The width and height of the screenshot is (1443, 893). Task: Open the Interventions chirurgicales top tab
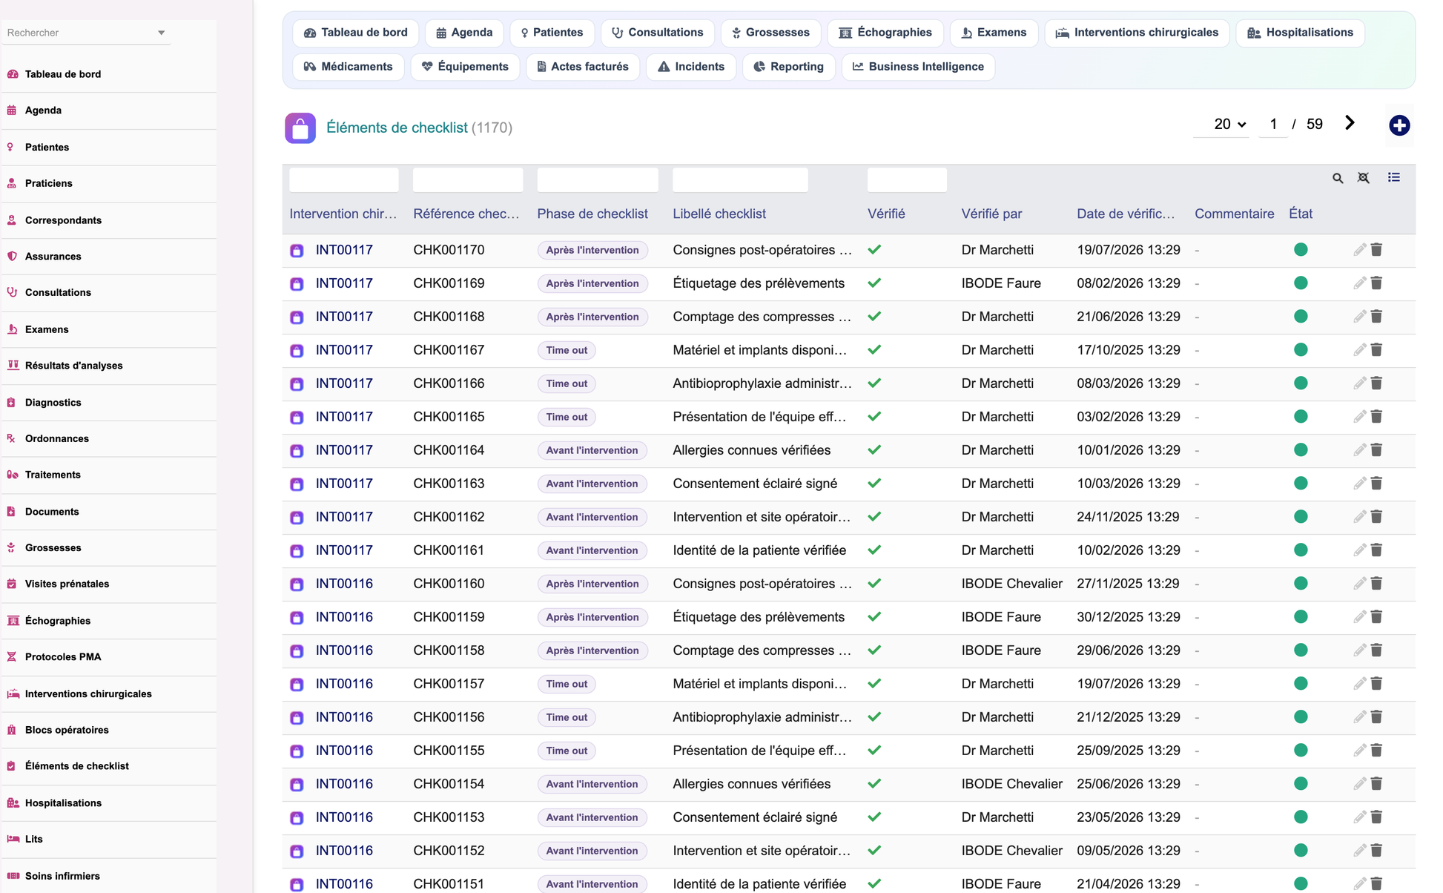[1137, 33]
